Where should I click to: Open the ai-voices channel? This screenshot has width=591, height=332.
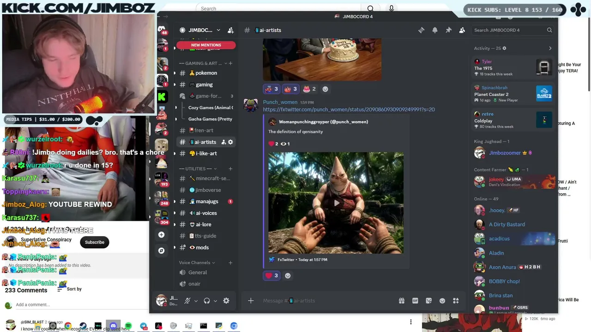[206, 213]
